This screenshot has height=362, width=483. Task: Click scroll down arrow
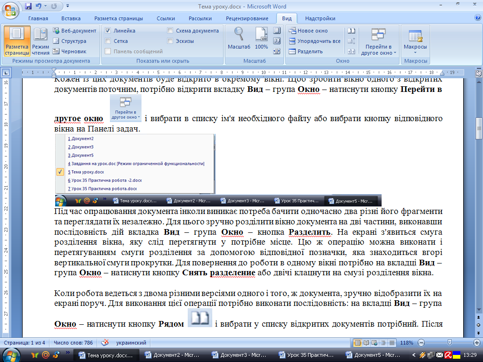479,310
